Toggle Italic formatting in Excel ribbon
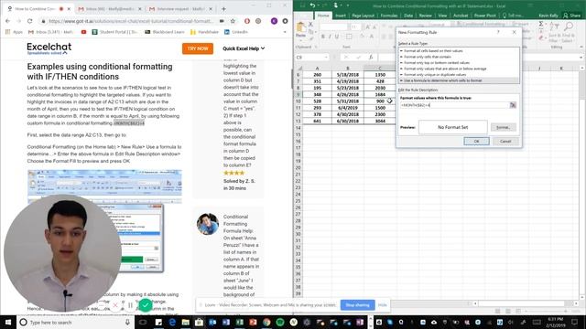This screenshot has width=586, height=329. [x=330, y=37]
